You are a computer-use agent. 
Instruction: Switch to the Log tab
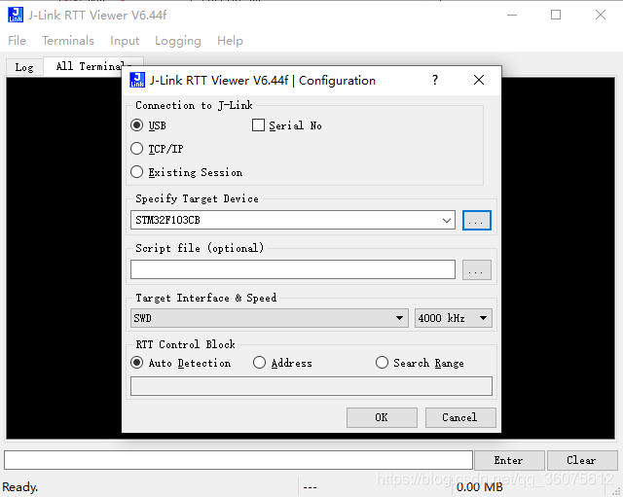pos(24,67)
